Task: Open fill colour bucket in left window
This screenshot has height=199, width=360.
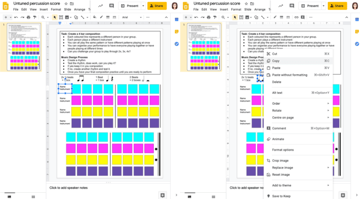Action: point(94,17)
